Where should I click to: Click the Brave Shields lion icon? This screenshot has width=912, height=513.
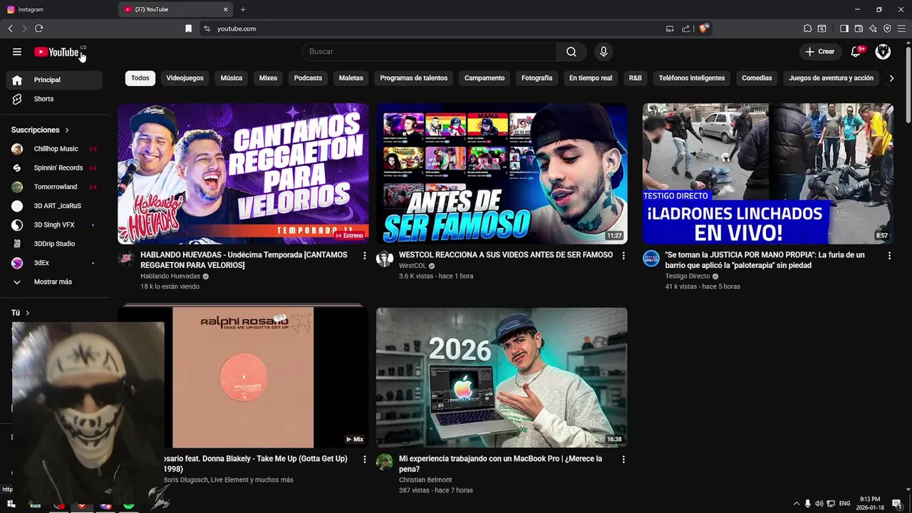[x=703, y=28]
